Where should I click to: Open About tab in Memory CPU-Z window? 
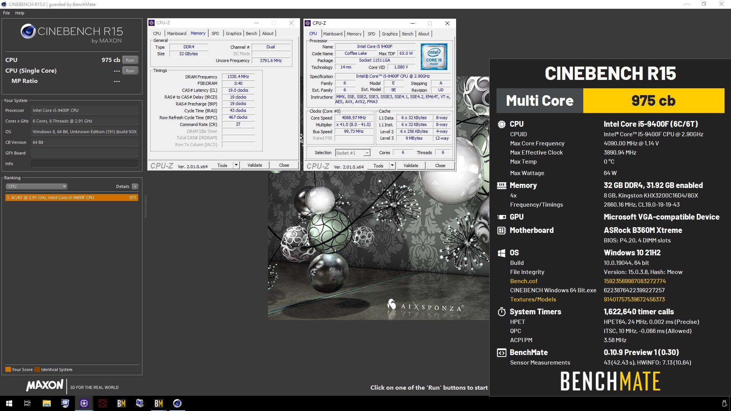click(x=268, y=33)
